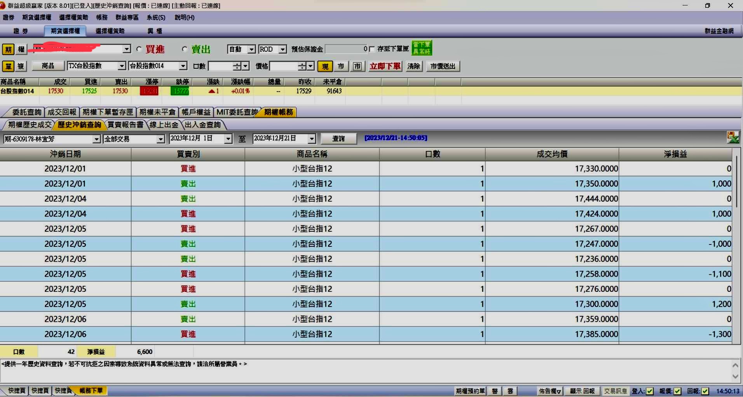Click the boxed 市 market icon
The width and height of the screenshot is (743, 397).
[357, 66]
